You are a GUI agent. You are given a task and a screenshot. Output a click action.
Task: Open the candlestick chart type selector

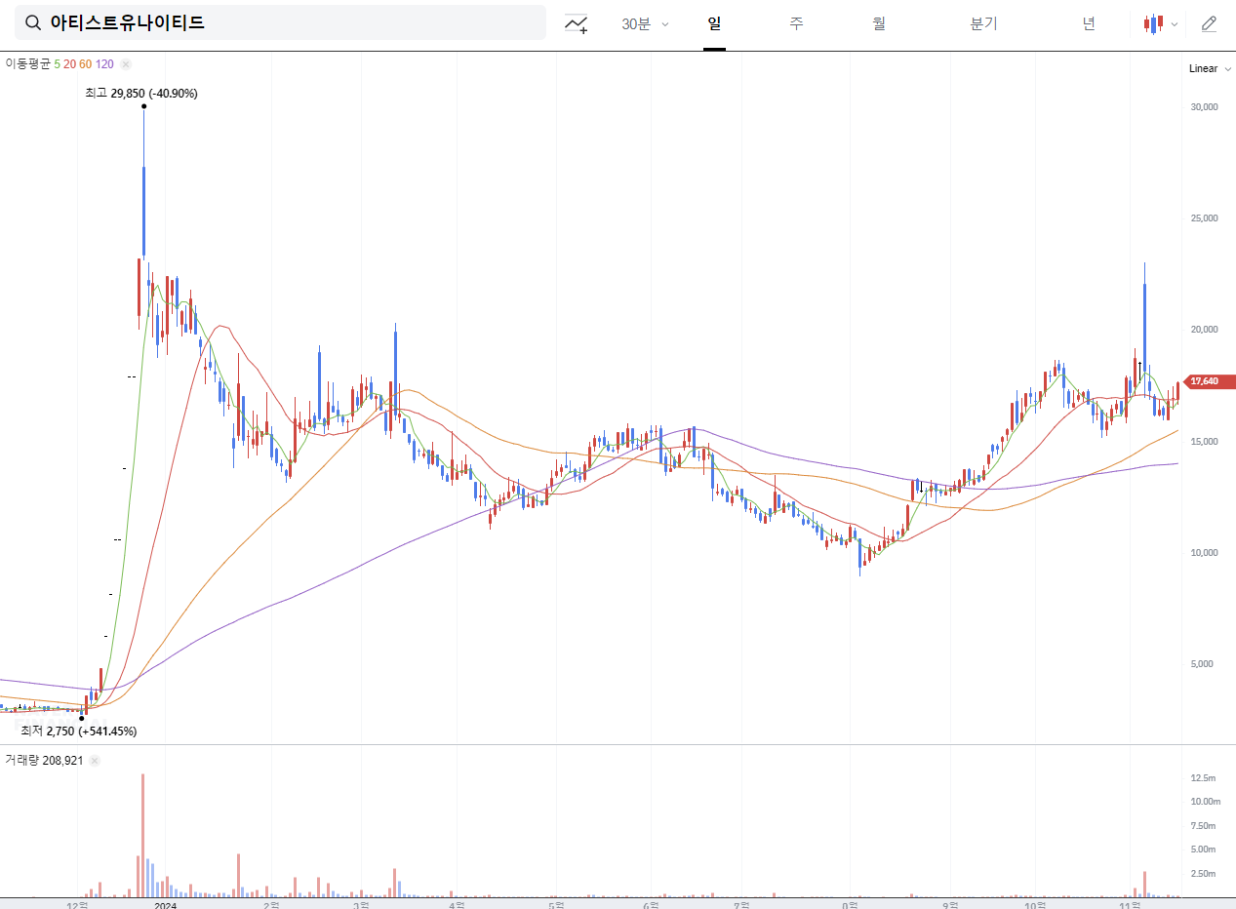1161,24
